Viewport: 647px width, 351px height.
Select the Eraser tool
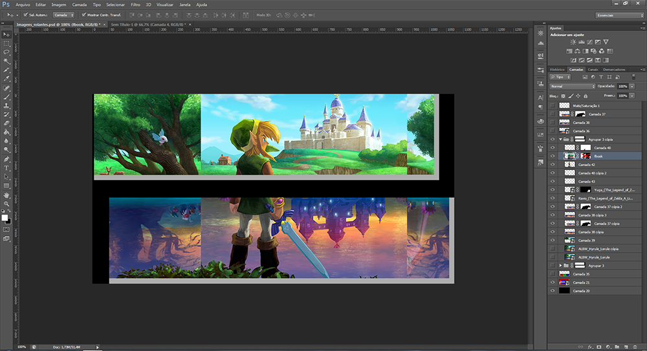[6, 123]
